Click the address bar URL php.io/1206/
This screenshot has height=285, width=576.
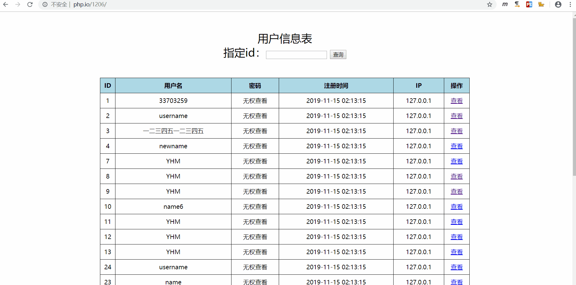(x=90, y=4)
